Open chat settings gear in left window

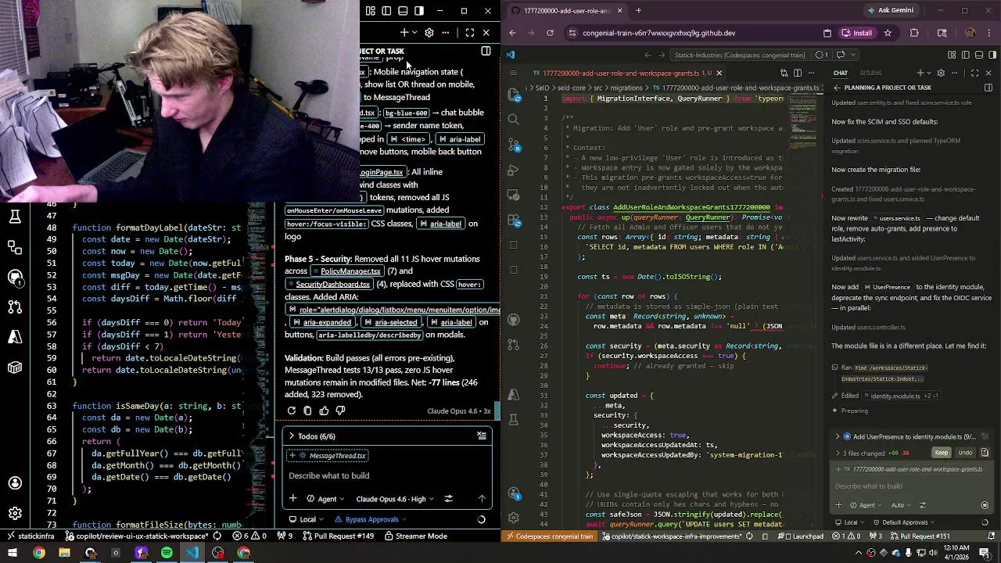pos(429,33)
